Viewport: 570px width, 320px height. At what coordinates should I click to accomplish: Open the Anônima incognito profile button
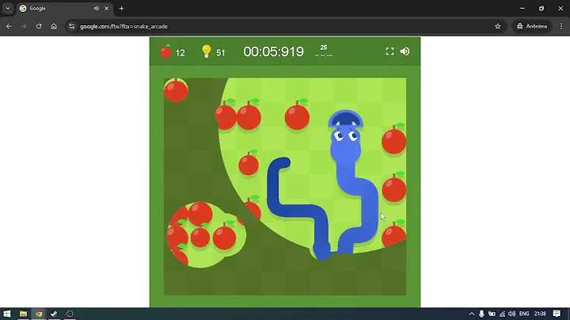[x=531, y=26]
